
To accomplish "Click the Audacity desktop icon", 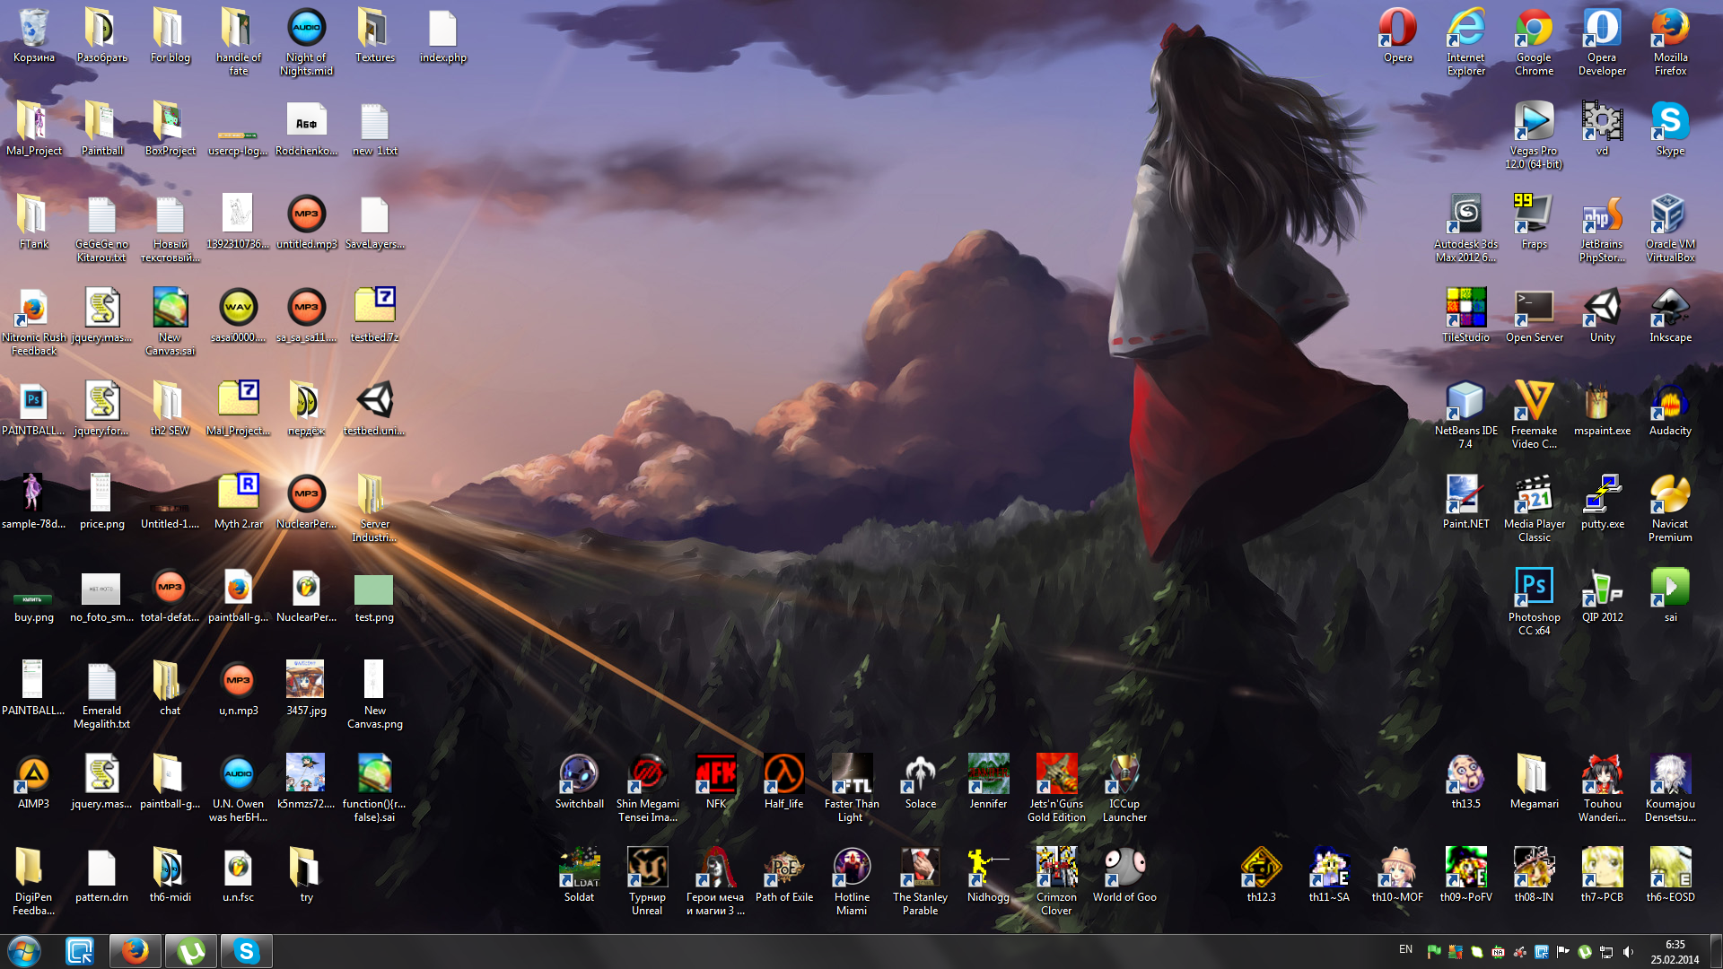I will pos(1670,402).
